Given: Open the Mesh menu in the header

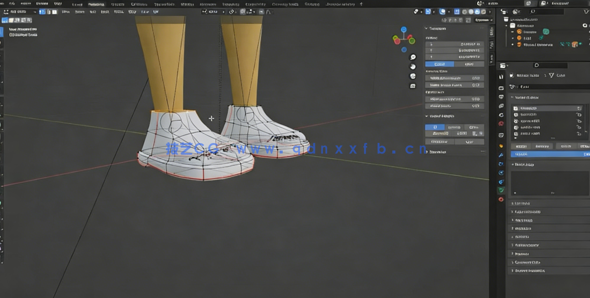Looking at the screenshot, I should (105, 11).
